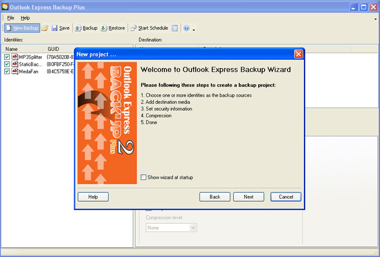Click the New Backup toolbar button

coord(22,28)
